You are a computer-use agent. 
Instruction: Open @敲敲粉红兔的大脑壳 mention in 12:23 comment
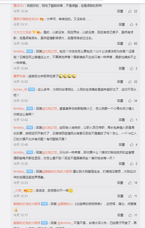tap(57, 171)
